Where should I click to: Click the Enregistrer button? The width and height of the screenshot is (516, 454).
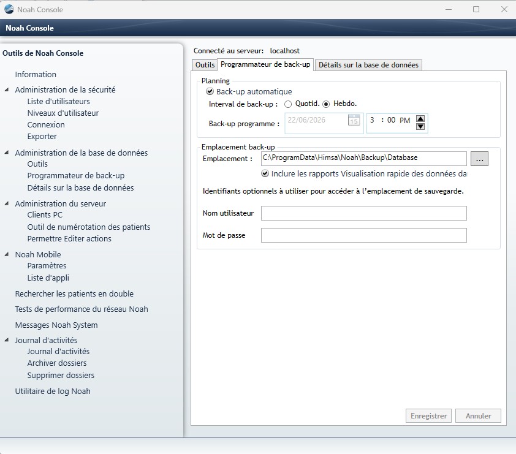pos(428,416)
